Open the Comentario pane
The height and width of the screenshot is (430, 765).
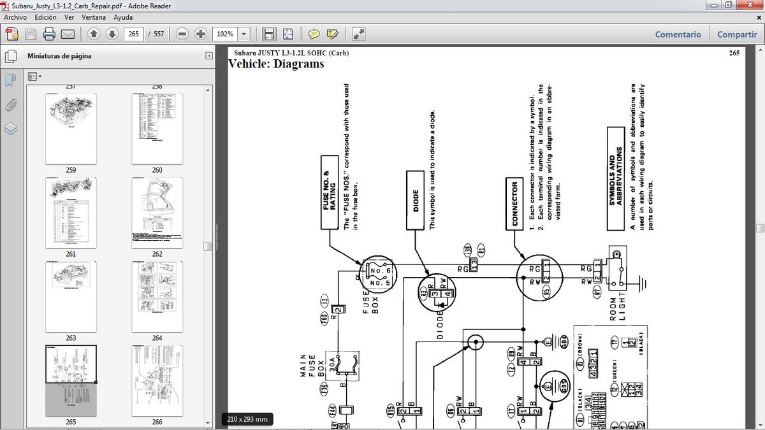click(678, 34)
